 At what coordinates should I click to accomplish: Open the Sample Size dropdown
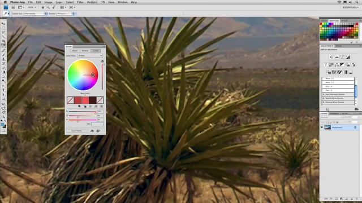pyautogui.click(x=35, y=14)
